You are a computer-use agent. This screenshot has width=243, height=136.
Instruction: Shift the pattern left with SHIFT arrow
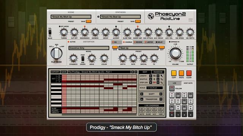point(142,94)
